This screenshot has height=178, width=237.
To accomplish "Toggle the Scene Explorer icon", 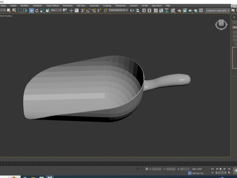I will click(144, 10).
